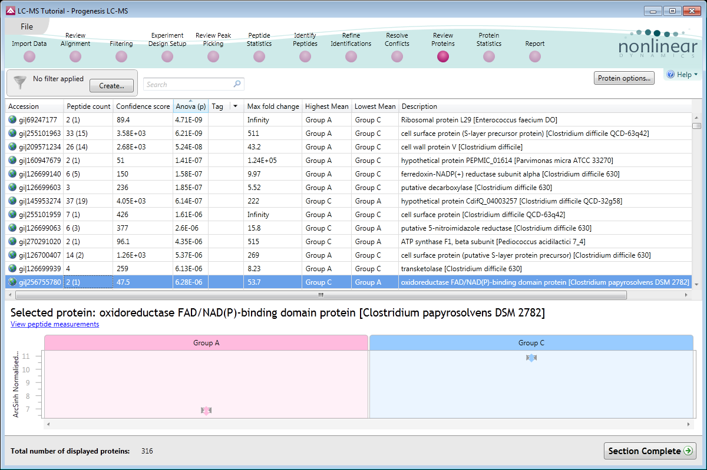Sort by Anova (p) column header

point(191,106)
